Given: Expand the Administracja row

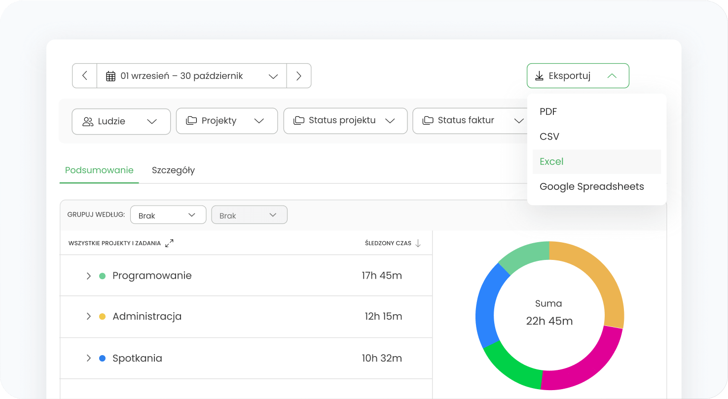Looking at the screenshot, I should click(x=89, y=316).
